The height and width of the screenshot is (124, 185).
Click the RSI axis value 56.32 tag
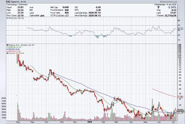180,29
